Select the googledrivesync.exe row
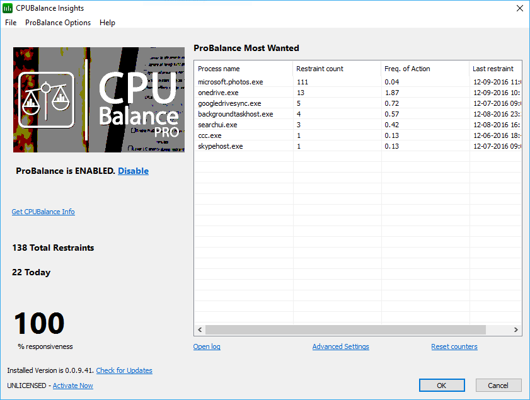 [x=358, y=103]
